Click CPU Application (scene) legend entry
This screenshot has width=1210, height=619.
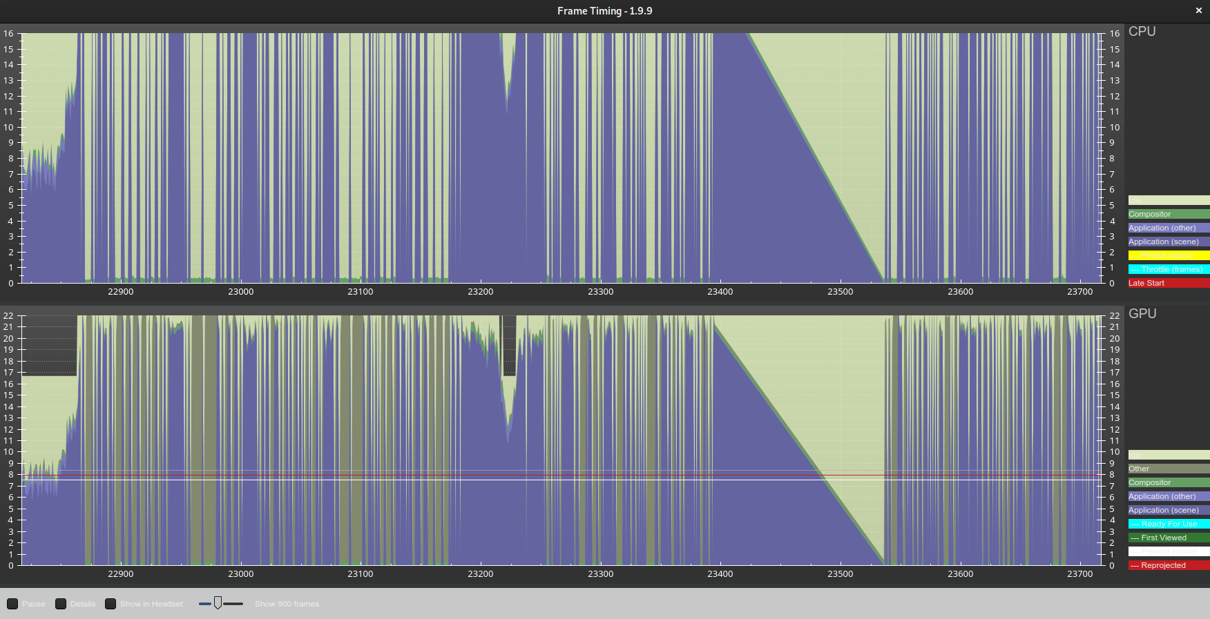[x=1169, y=242]
